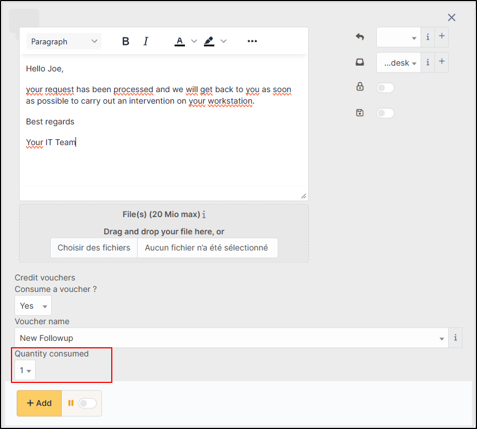The image size is (477, 429).
Task: Expand the Quantity consumed dropdown
Action: 25,370
